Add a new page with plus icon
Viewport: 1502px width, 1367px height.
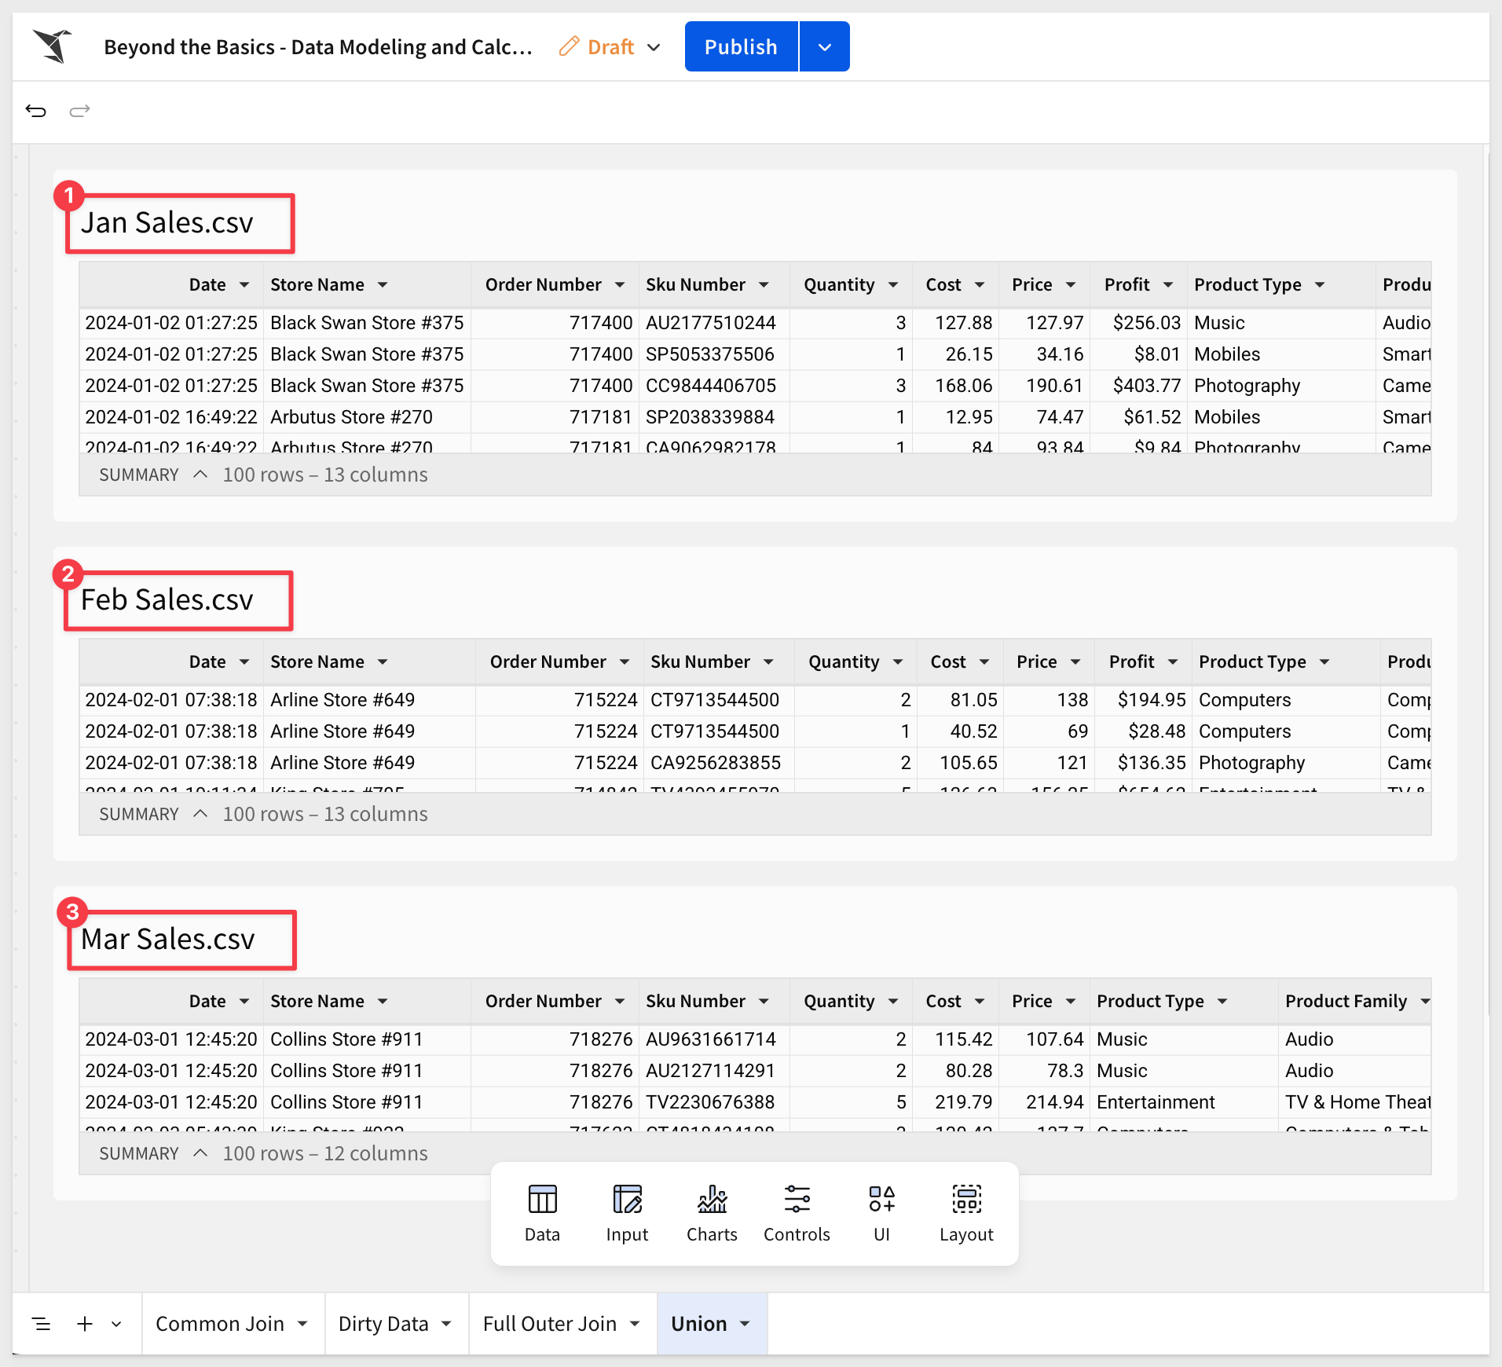tap(85, 1324)
